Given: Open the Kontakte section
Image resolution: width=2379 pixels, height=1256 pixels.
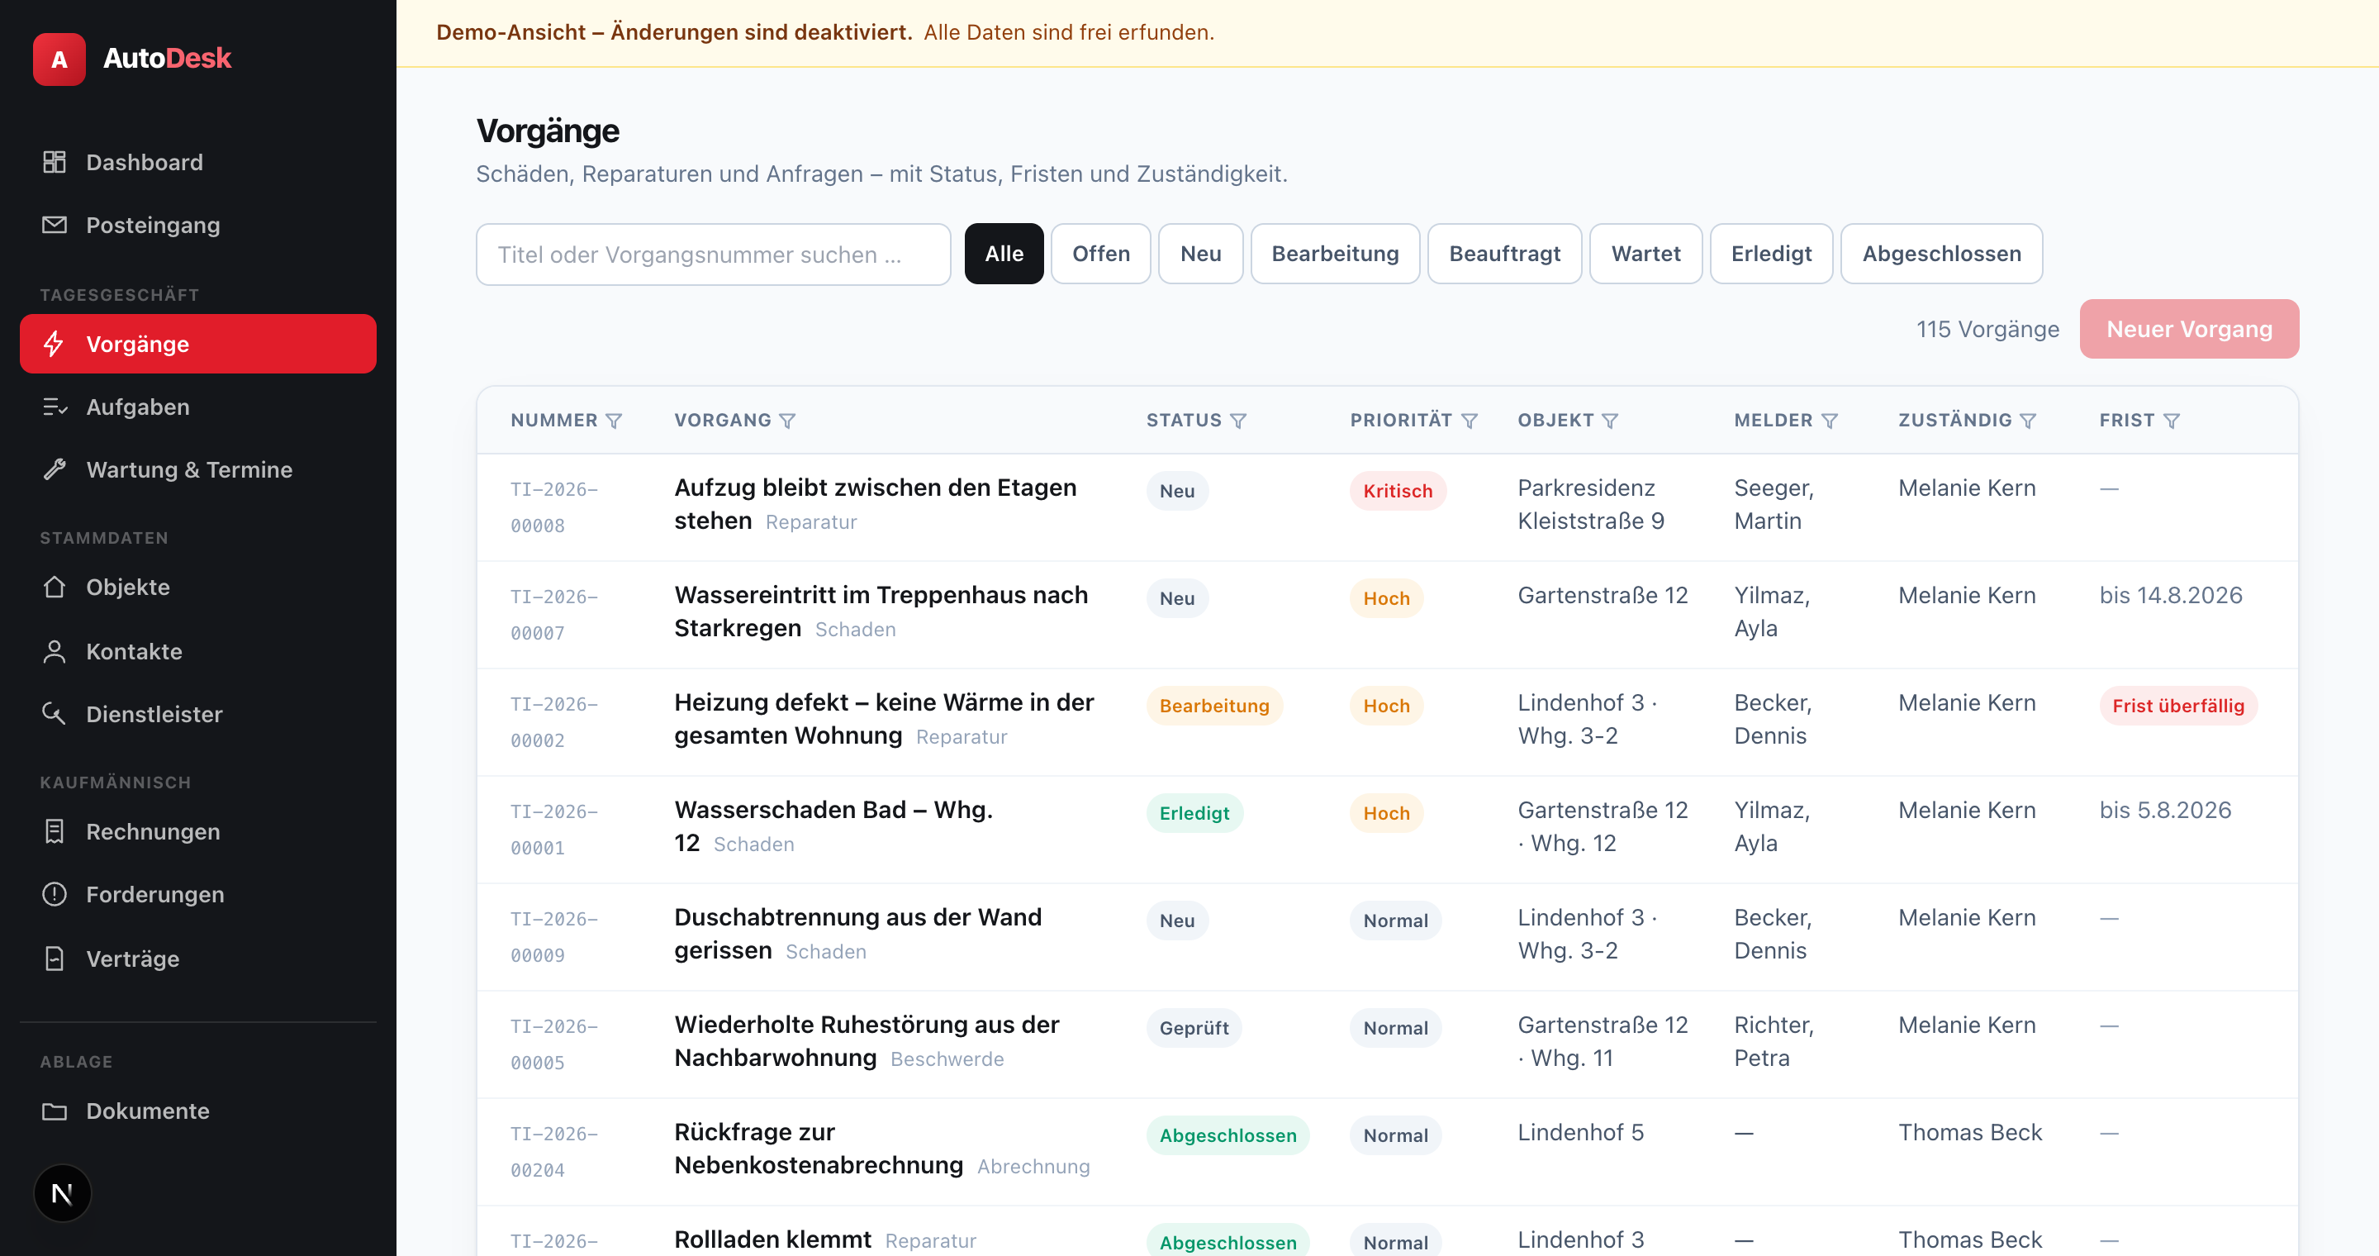Looking at the screenshot, I should (x=197, y=651).
